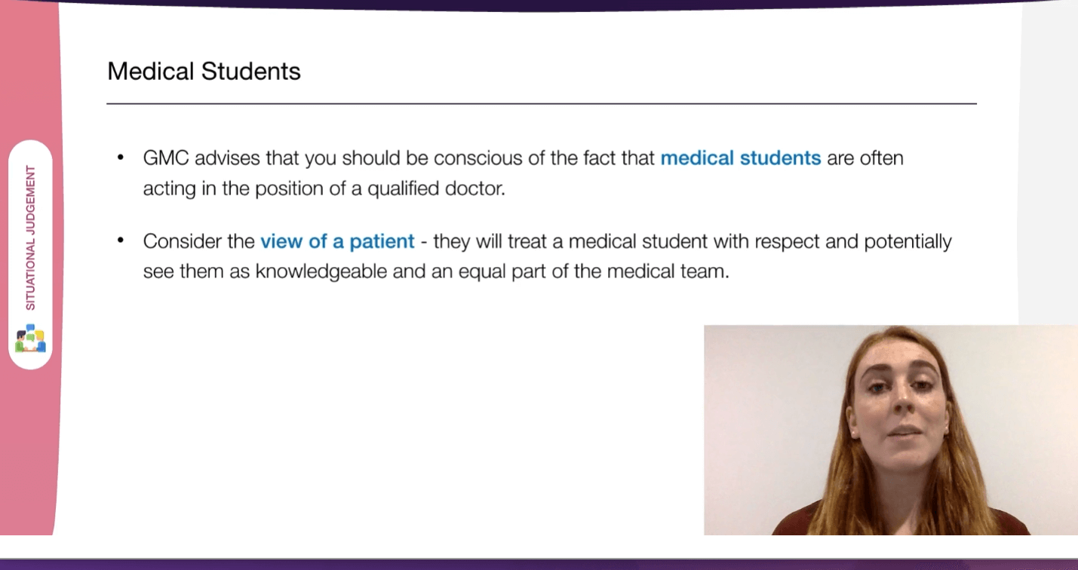1078x570 pixels.
Task: Click the blue 'view of a patient' text
Action: pyautogui.click(x=337, y=241)
